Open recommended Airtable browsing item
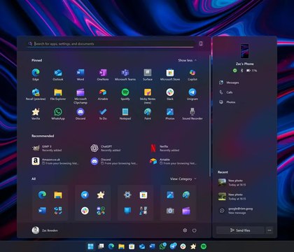This screenshot has width=294, height=252. click(x=174, y=161)
